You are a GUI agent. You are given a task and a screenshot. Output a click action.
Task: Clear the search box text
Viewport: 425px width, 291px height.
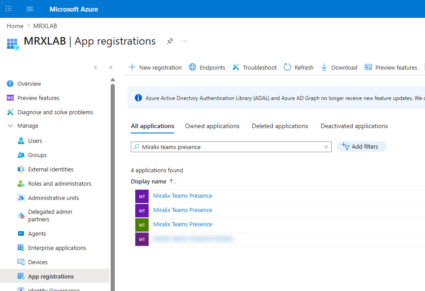(326, 147)
